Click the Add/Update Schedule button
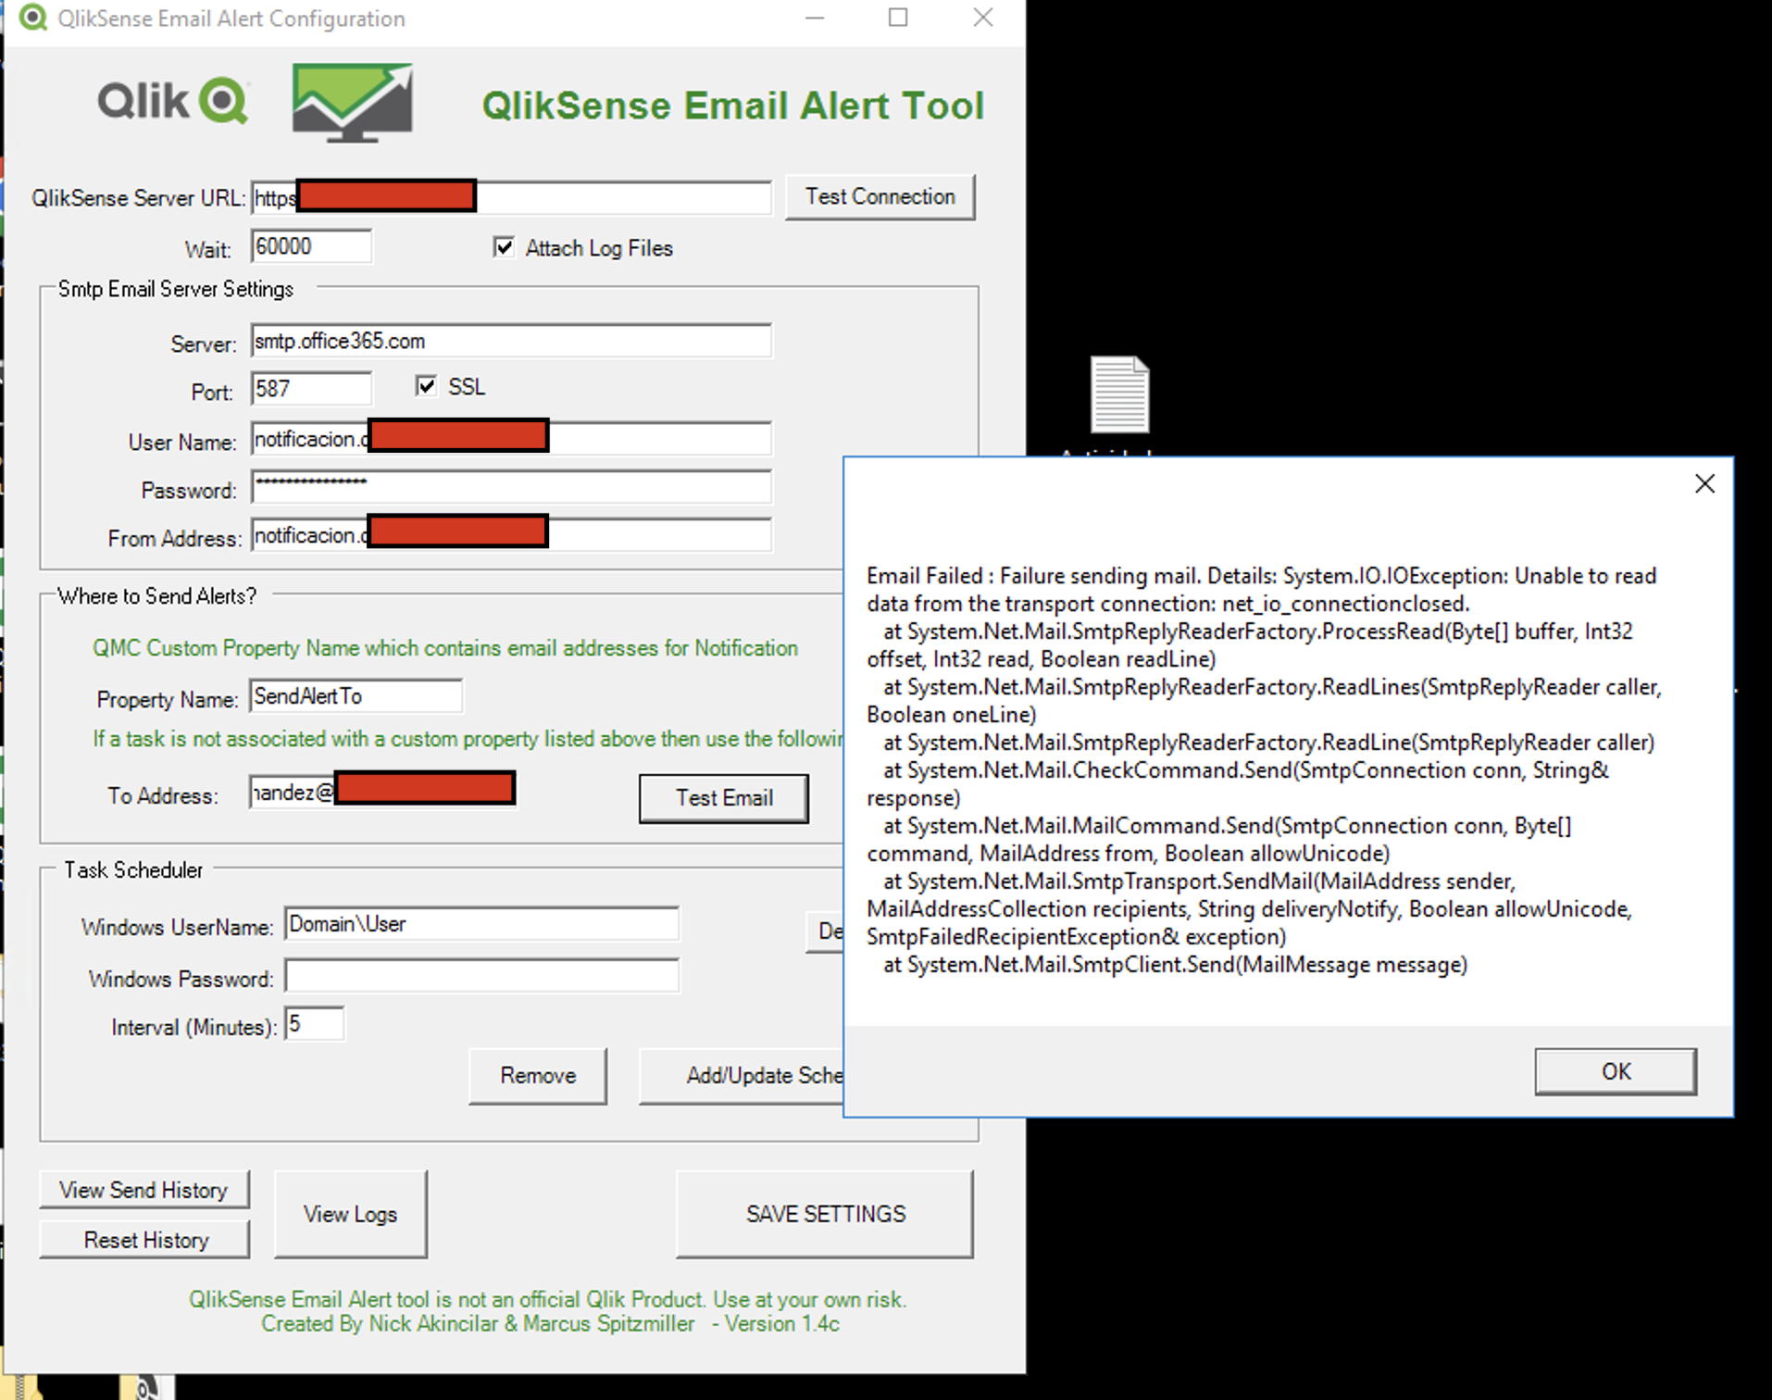1772x1400 pixels. 742,1076
